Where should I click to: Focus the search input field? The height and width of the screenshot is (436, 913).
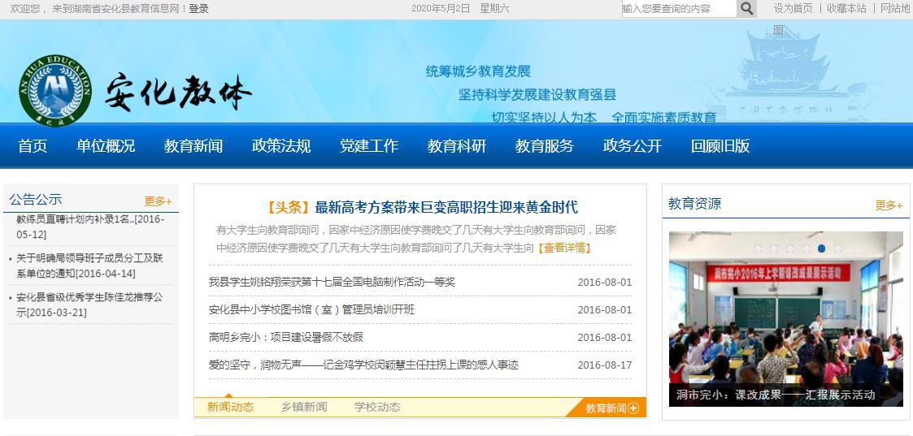(678, 9)
